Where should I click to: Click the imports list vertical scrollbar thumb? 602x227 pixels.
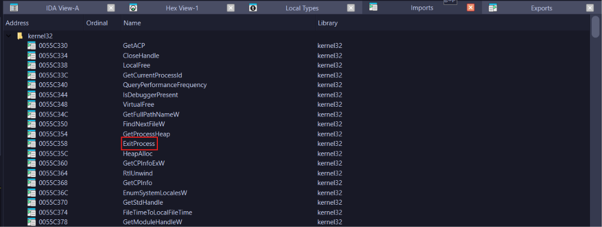coord(595,27)
